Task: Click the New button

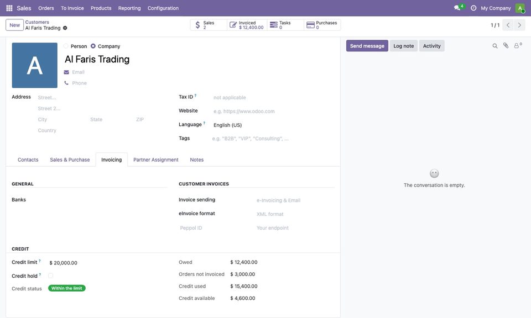Action: click(14, 25)
